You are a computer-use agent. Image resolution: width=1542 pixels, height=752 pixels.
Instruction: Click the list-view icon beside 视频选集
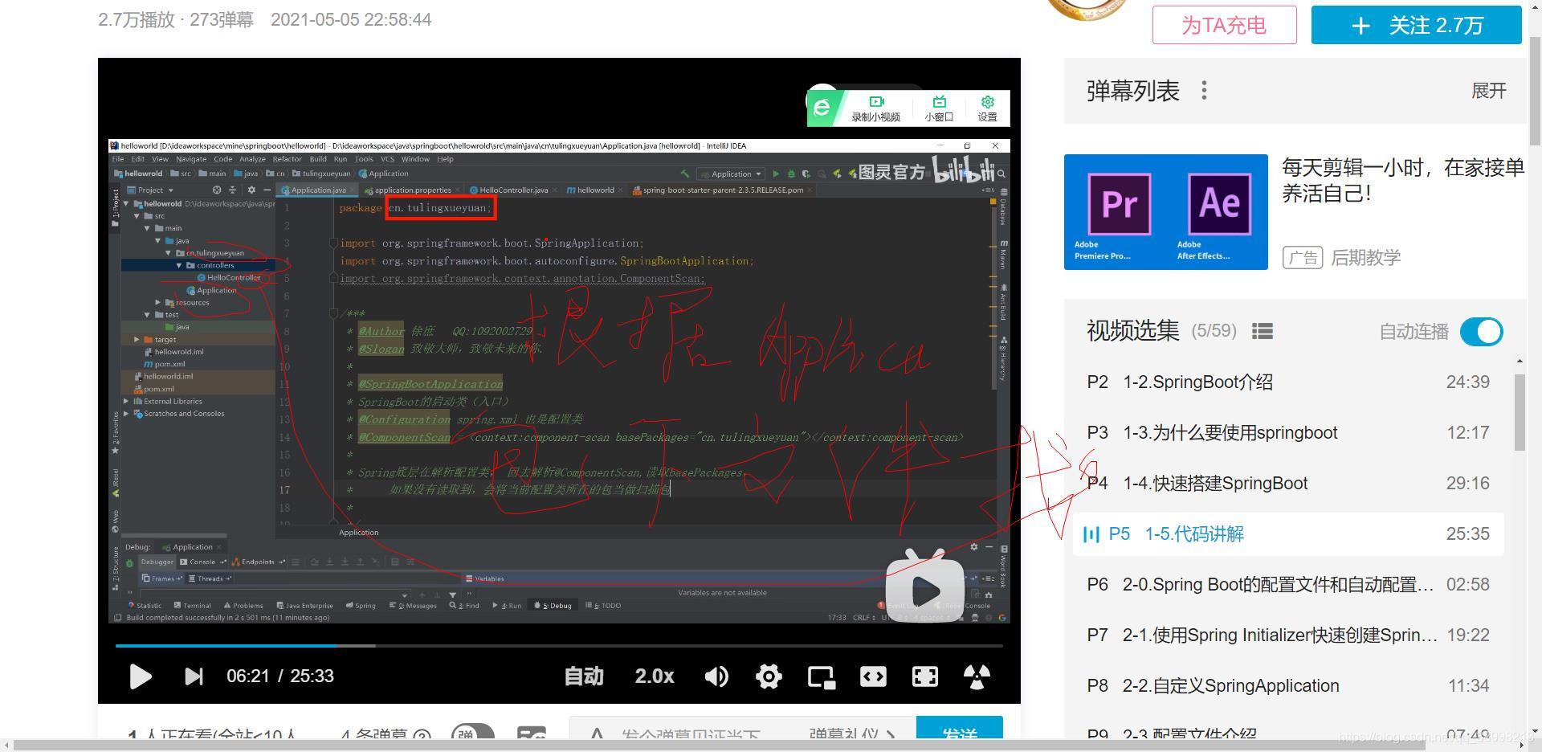(x=1263, y=331)
